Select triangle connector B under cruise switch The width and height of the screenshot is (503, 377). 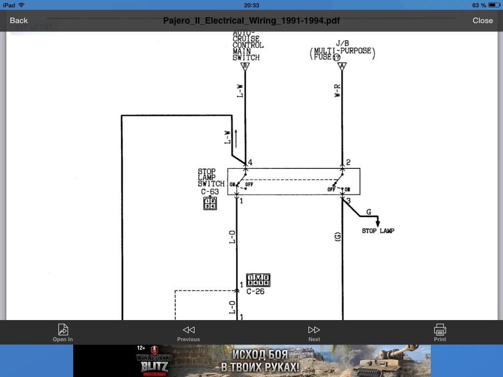[245, 66]
